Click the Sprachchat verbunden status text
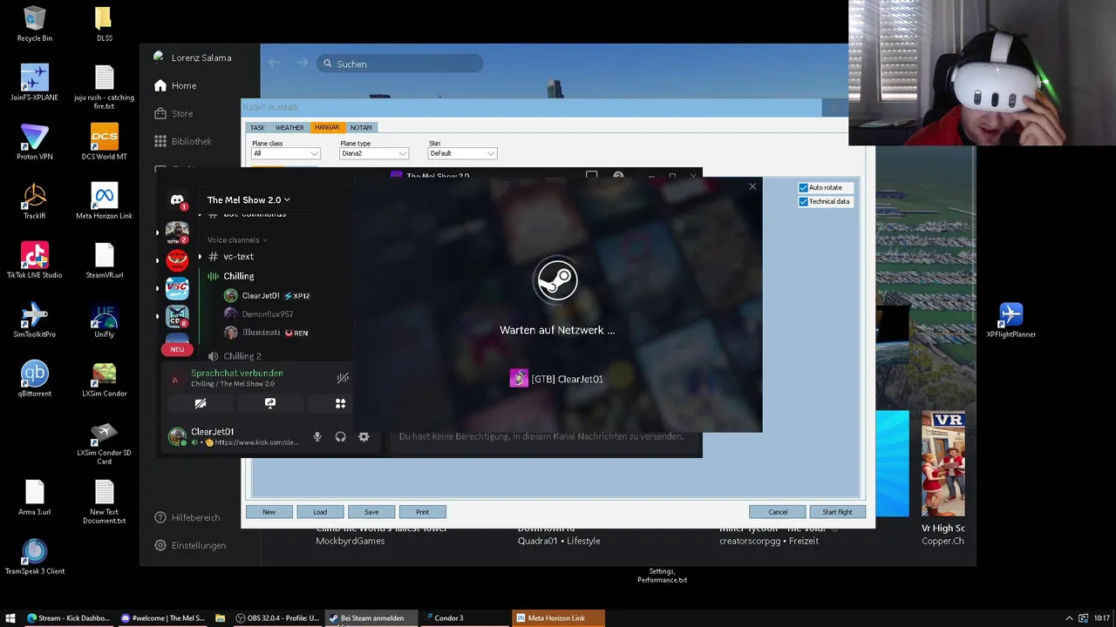Screen dimensions: 1116x627 (x=236, y=373)
